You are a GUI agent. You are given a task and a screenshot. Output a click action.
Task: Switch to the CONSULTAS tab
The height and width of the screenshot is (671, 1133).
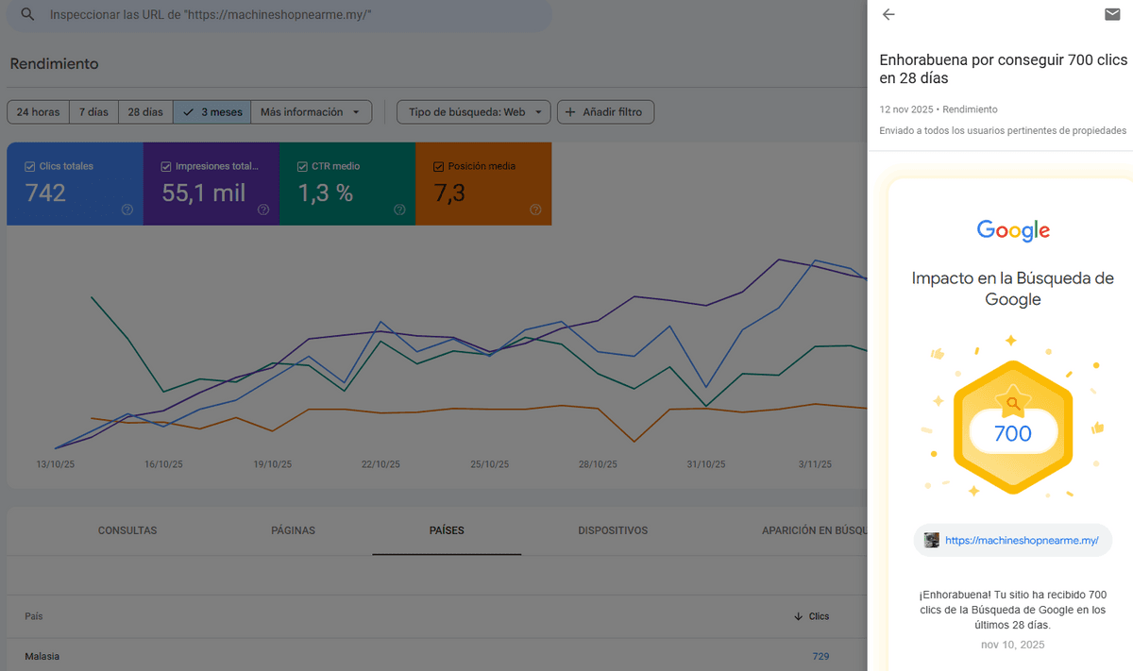[127, 530]
